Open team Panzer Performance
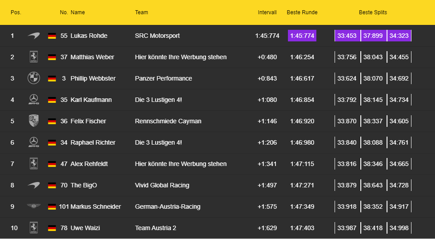The image size is (435, 239). pos(164,78)
